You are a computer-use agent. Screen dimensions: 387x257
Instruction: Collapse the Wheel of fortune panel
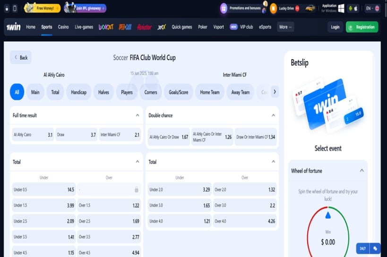click(361, 170)
